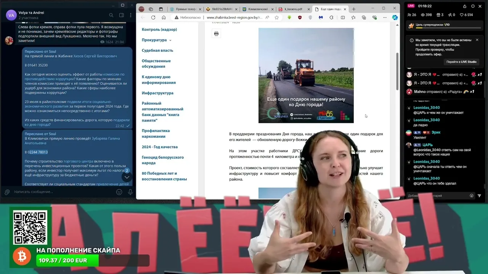
Task: Open торгового центра link in chat
Action: pyautogui.click(x=78, y=161)
